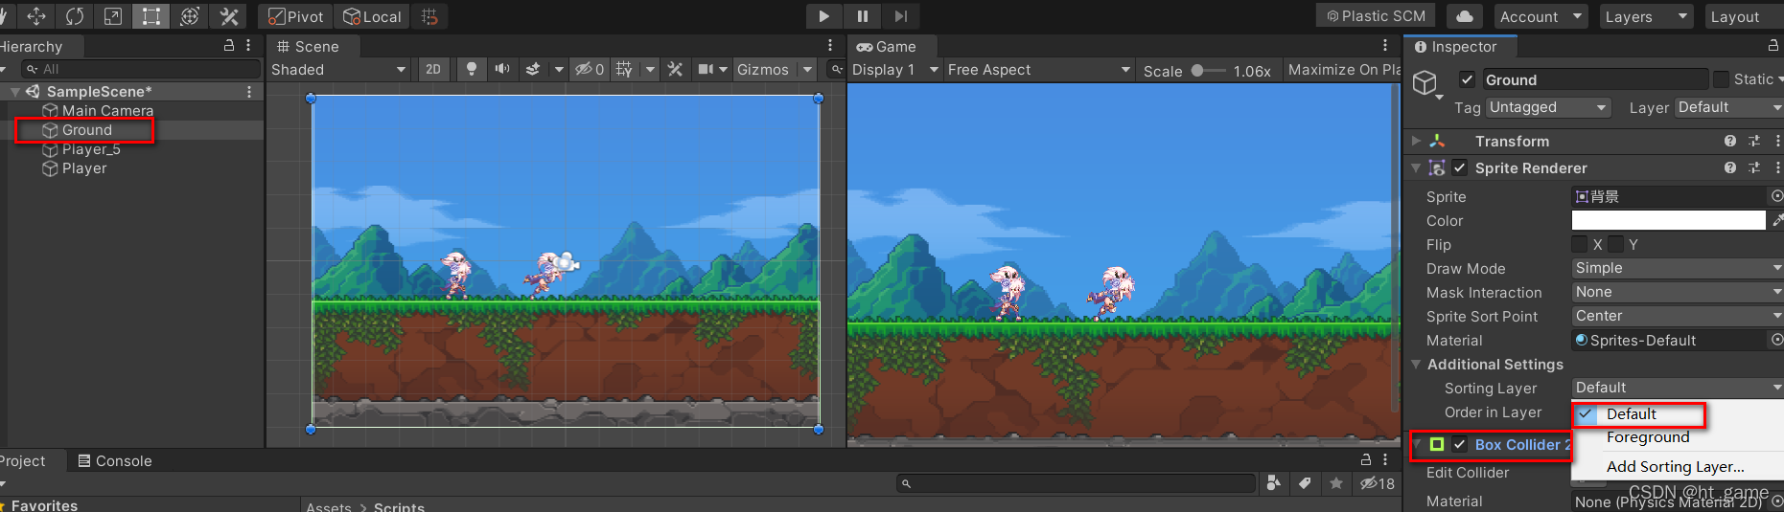
Task: Select the Rotate tool
Action: point(75,16)
